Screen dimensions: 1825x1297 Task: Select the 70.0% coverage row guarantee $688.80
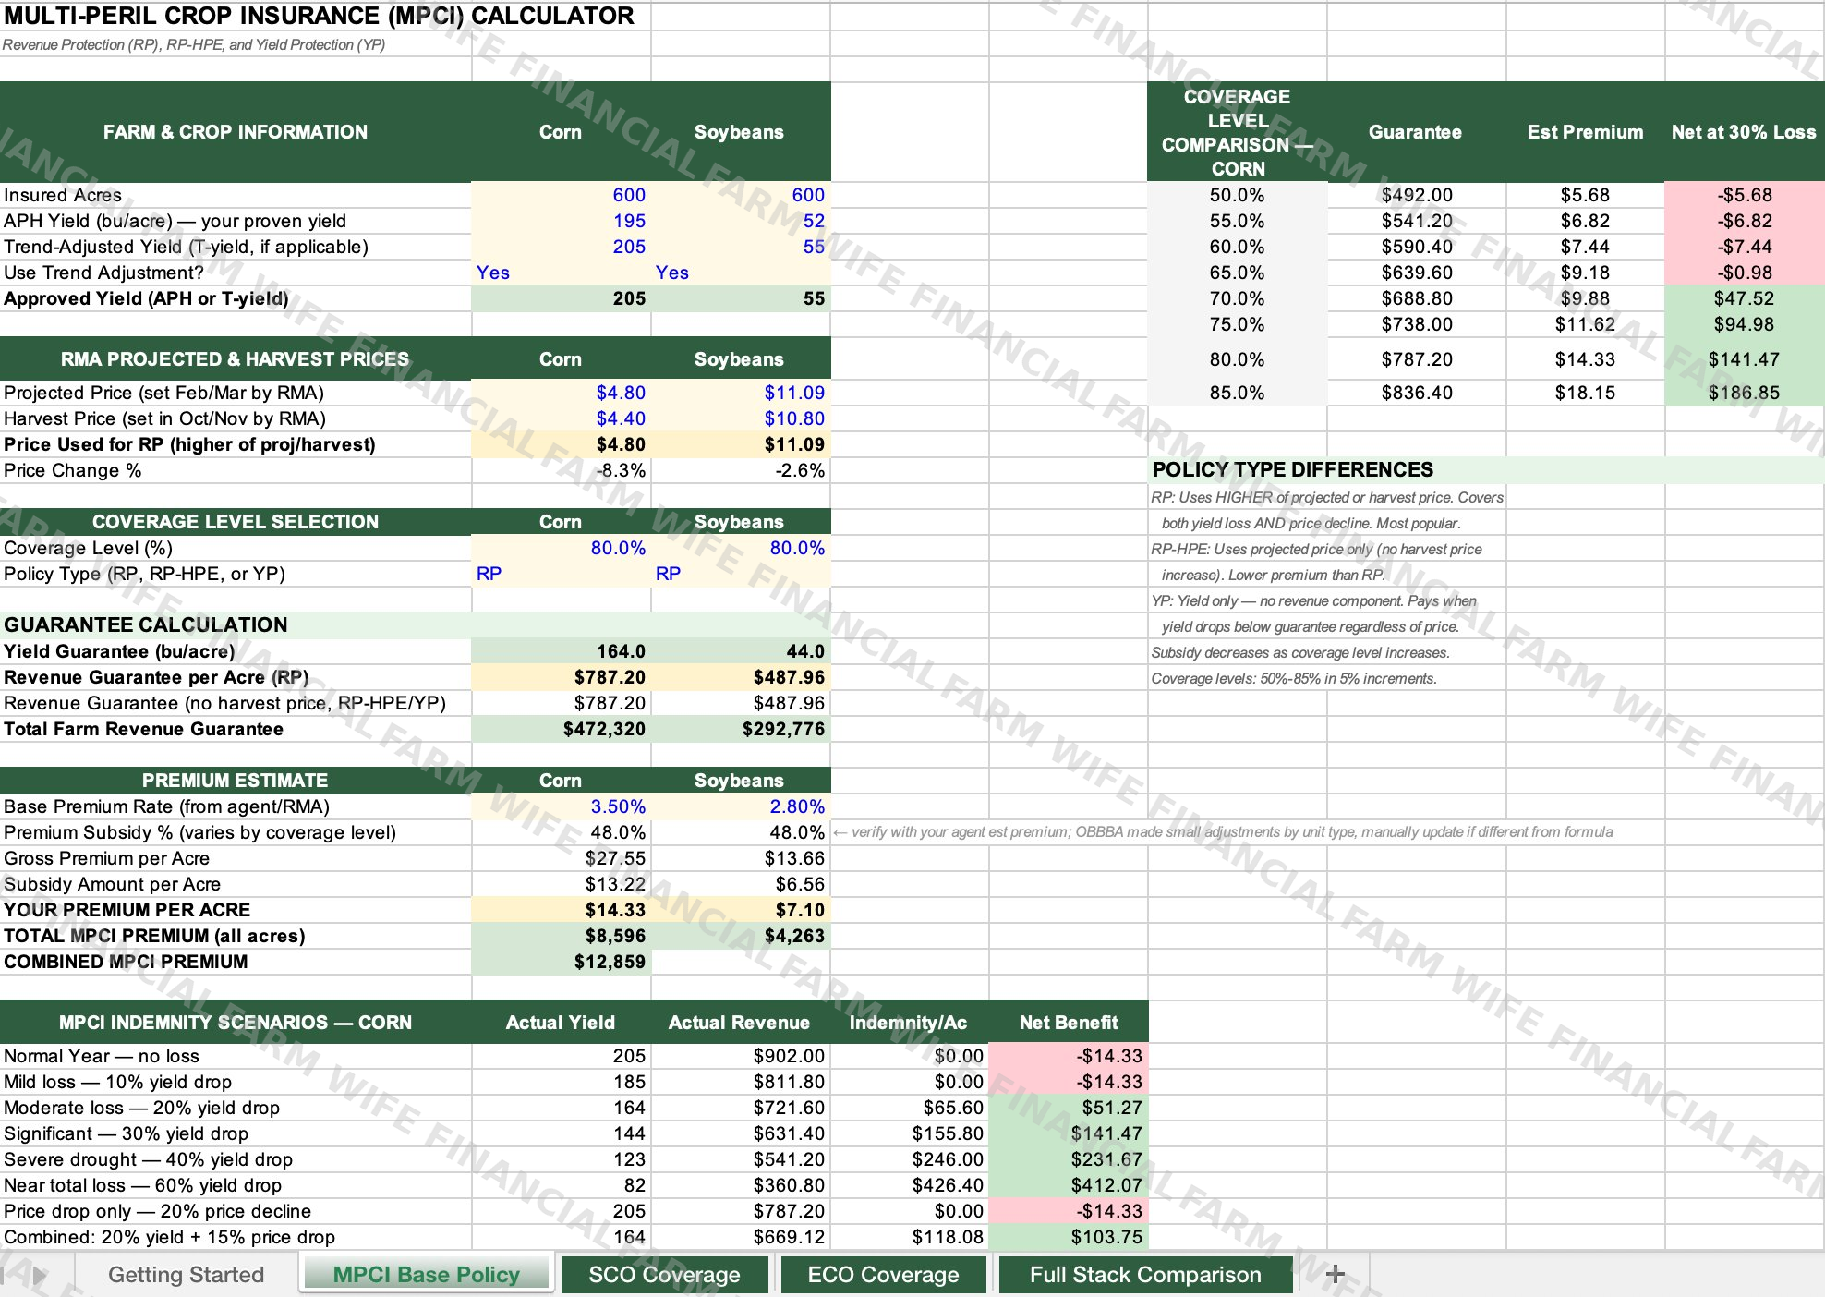click(1417, 298)
